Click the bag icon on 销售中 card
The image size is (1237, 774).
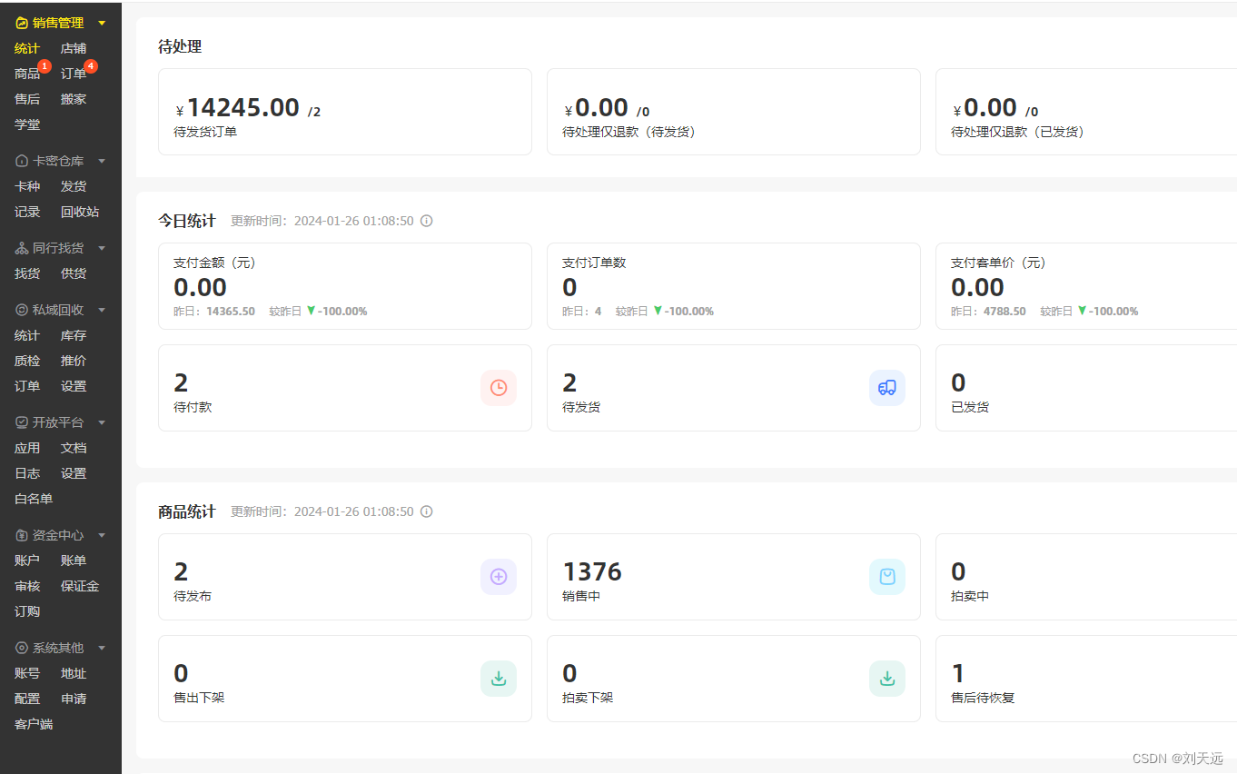click(887, 577)
